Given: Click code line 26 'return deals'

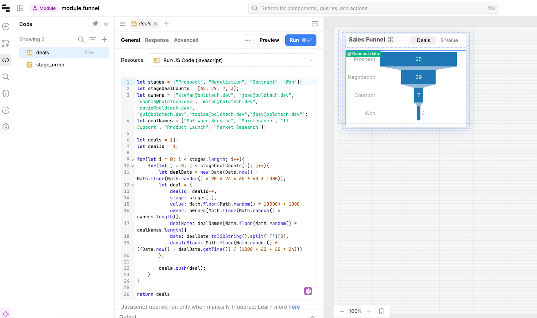Looking at the screenshot, I should (x=153, y=294).
